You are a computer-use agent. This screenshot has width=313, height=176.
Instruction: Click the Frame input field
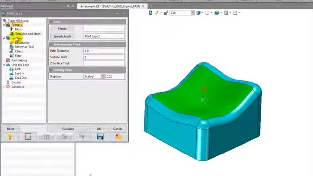(x=104, y=29)
